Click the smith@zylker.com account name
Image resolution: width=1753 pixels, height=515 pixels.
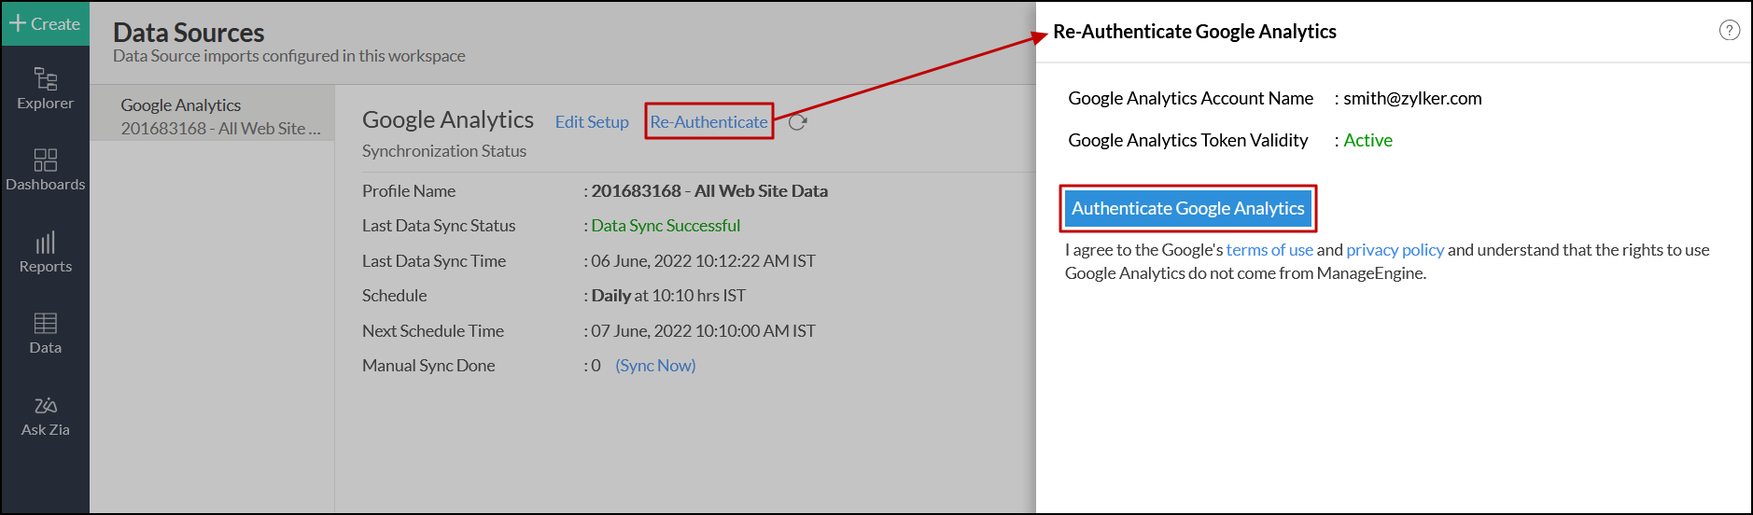click(1412, 99)
